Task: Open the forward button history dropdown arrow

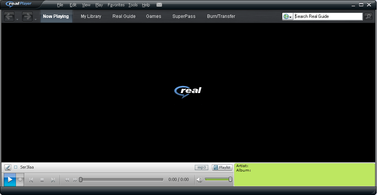Action: (35, 19)
